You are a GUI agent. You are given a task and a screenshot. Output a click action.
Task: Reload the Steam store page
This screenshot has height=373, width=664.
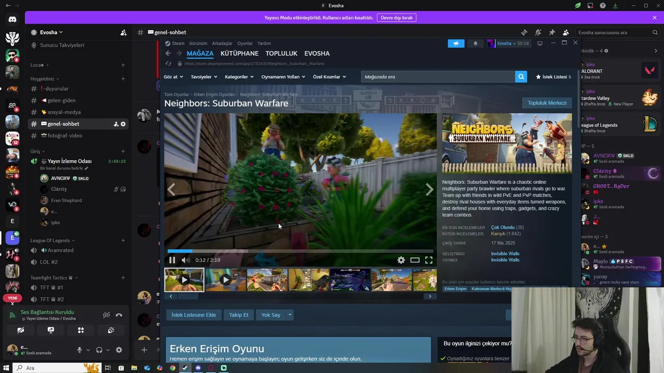coord(168,63)
